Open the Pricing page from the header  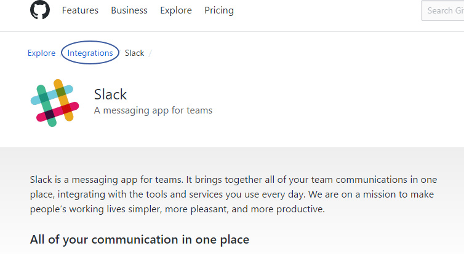219,10
